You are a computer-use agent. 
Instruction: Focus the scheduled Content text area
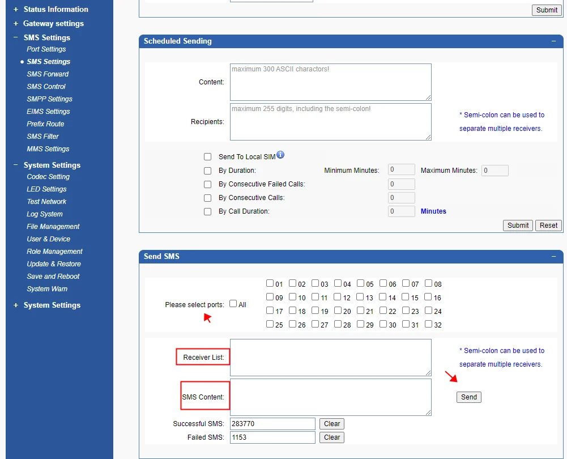click(330, 82)
